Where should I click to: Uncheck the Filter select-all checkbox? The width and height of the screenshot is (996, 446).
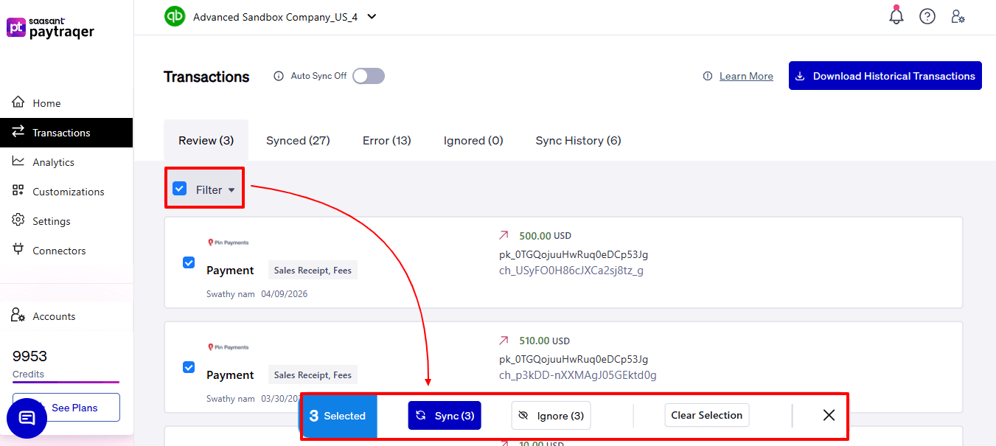pos(179,188)
